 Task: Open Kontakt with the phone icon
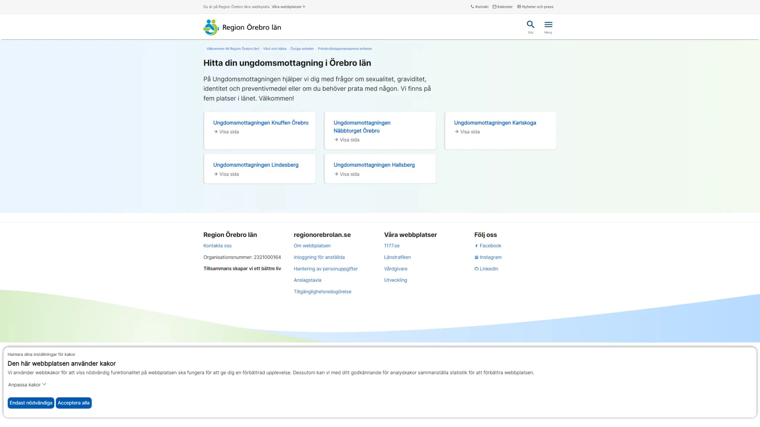479,7
